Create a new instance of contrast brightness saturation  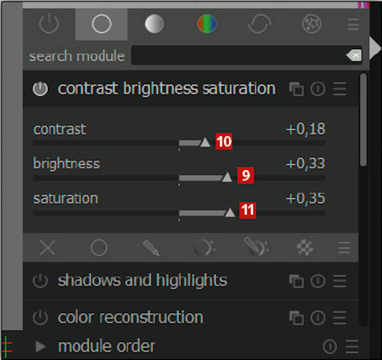[x=296, y=89]
